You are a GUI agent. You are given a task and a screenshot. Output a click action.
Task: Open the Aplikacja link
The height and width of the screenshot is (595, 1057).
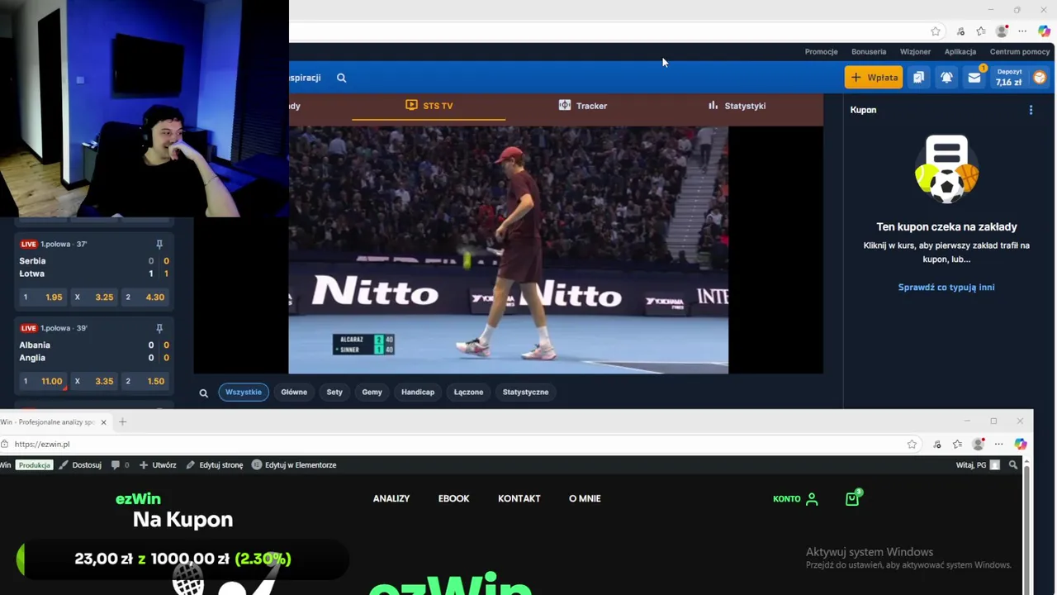[960, 52]
